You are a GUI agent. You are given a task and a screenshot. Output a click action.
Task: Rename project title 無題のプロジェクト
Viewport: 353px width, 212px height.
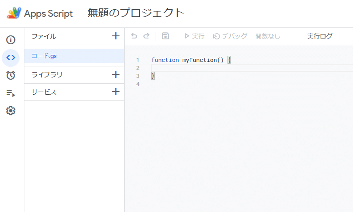coord(136,13)
